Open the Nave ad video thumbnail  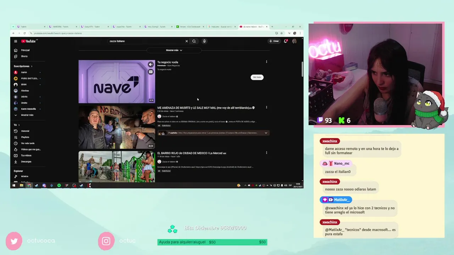point(117,81)
